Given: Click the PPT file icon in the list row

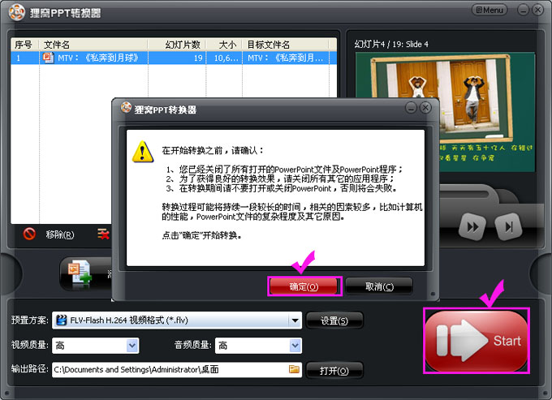Looking at the screenshot, I should (47, 58).
